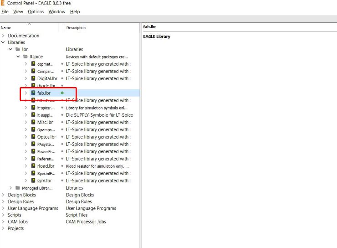Click the Digital.lbr library icon
The width and height of the screenshot is (337, 248).
[33, 78]
